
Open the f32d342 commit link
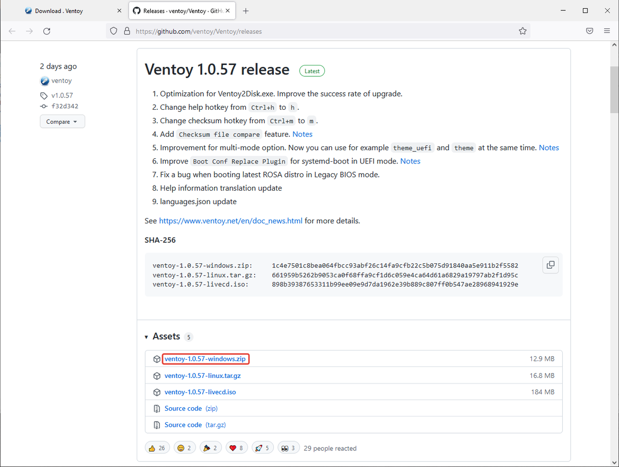click(x=64, y=106)
